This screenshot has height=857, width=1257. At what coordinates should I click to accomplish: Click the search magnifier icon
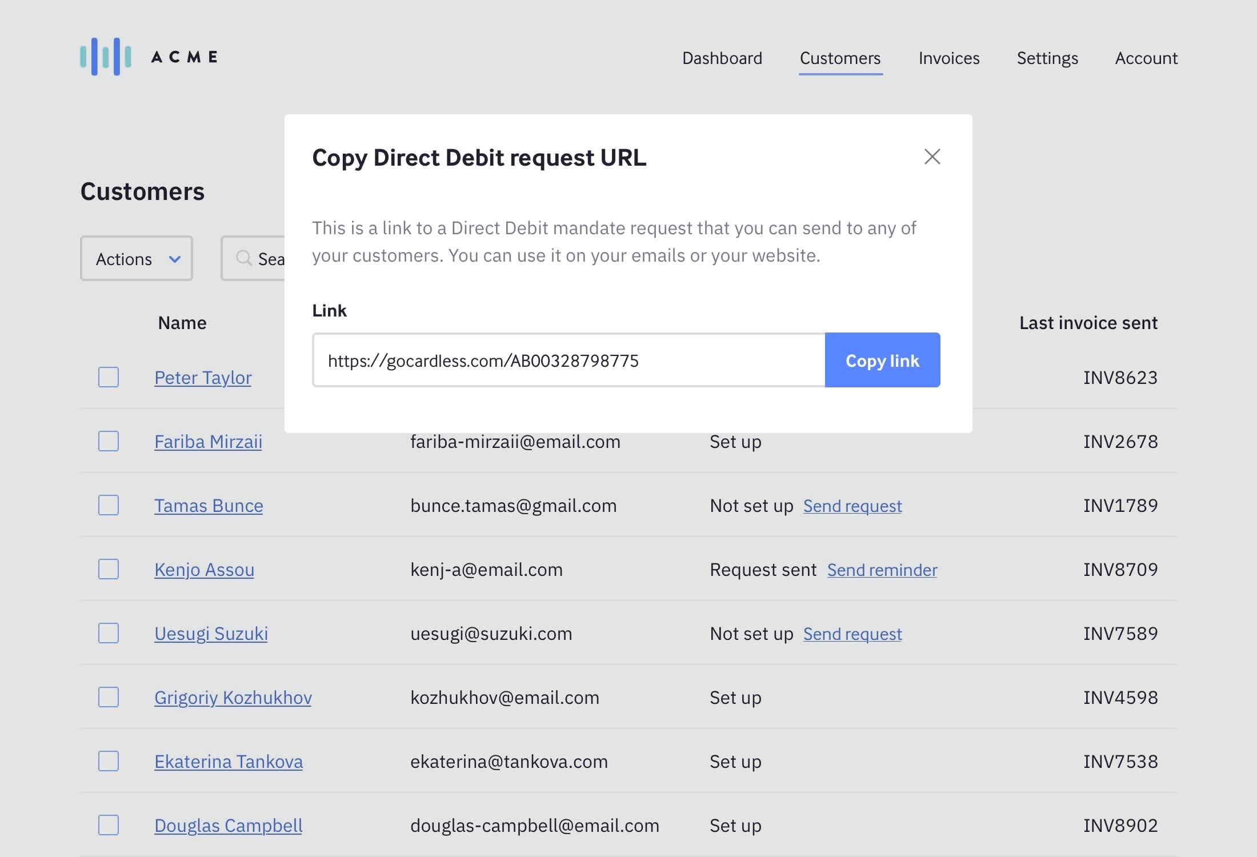coord(244,258)
